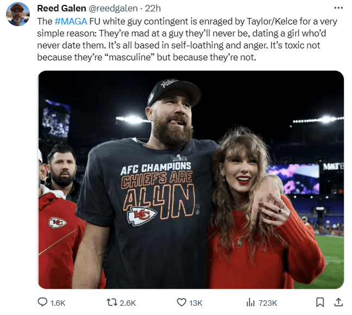The image size is (352, 315).
Task: Click the 1.6K replies count
Action: coord(56,303)
